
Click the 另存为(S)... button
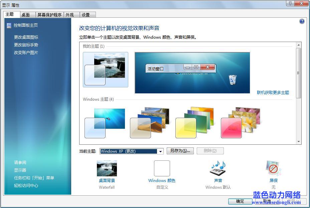click(x=180, y=151)
